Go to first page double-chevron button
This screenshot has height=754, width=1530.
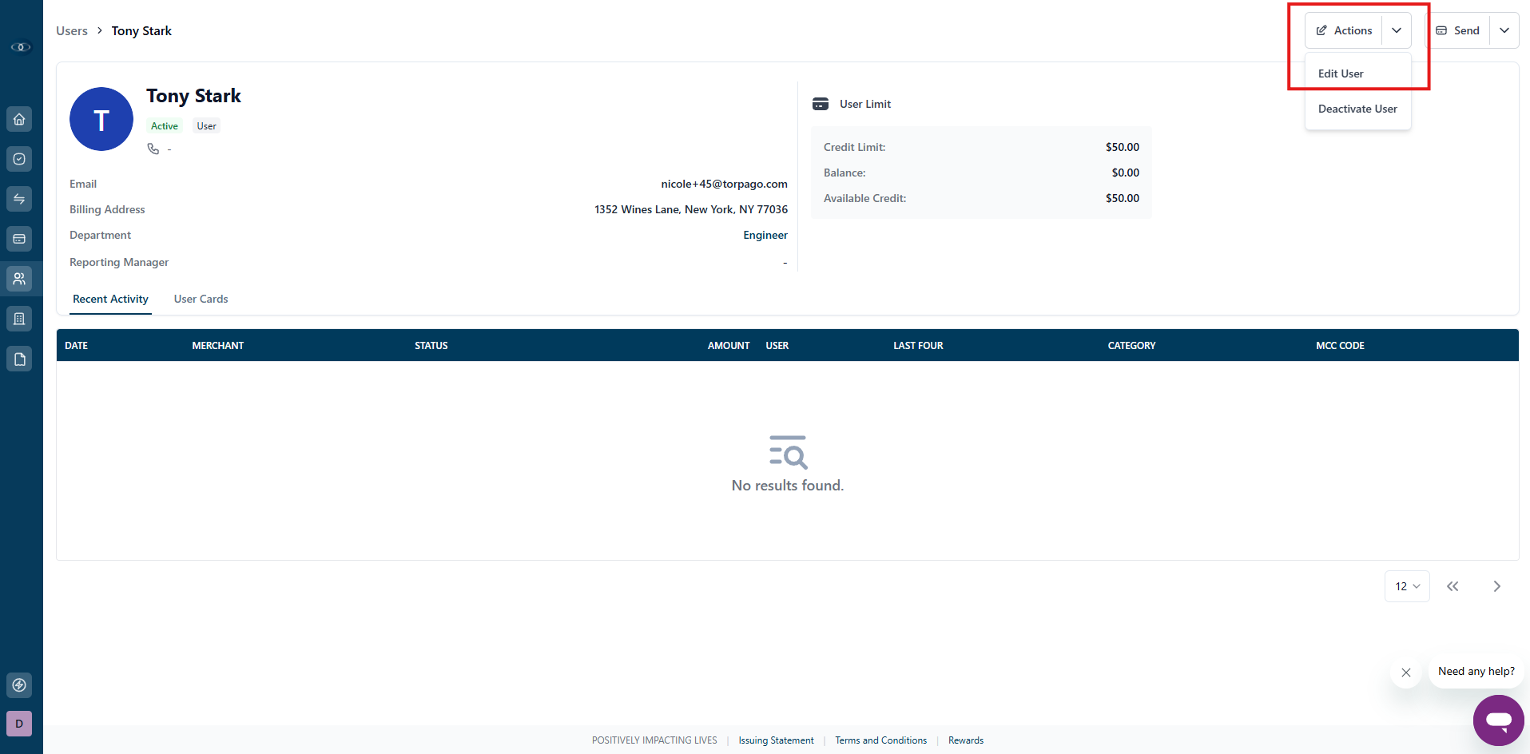[x=1453, y=586]
